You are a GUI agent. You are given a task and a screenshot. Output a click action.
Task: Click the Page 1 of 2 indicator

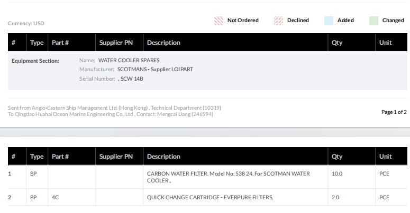[394, 112]
